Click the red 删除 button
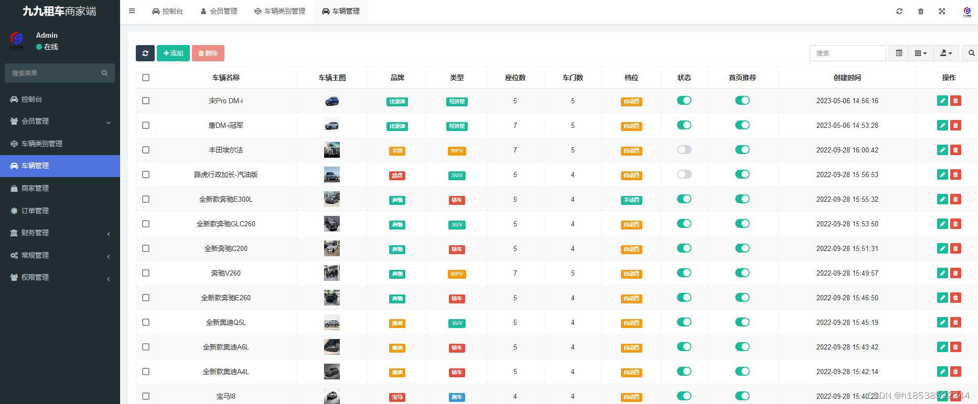978x404 pixels. coord(208,53)
